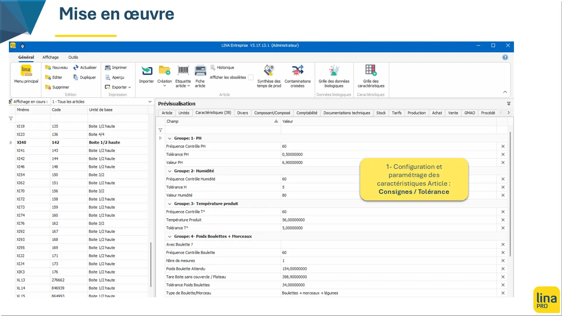Switch to the Affichage ribbon tab

(50, 57)
